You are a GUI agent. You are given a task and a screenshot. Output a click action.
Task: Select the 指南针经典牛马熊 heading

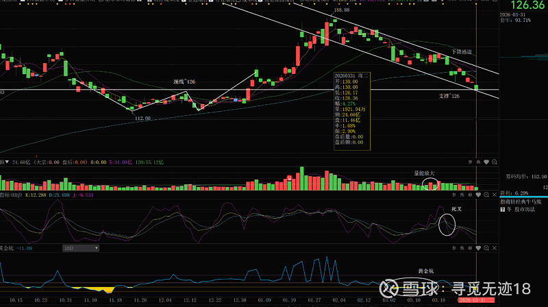pyautogui.click(x=521, y=202)
